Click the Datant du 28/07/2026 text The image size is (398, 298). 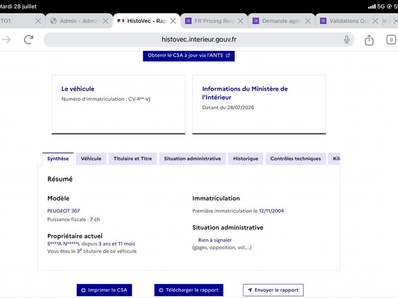[228, 107]
